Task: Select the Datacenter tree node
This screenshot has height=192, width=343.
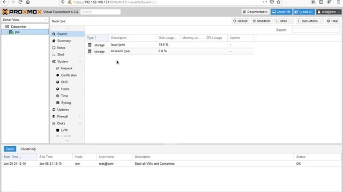Action: (x=18, y=27)
